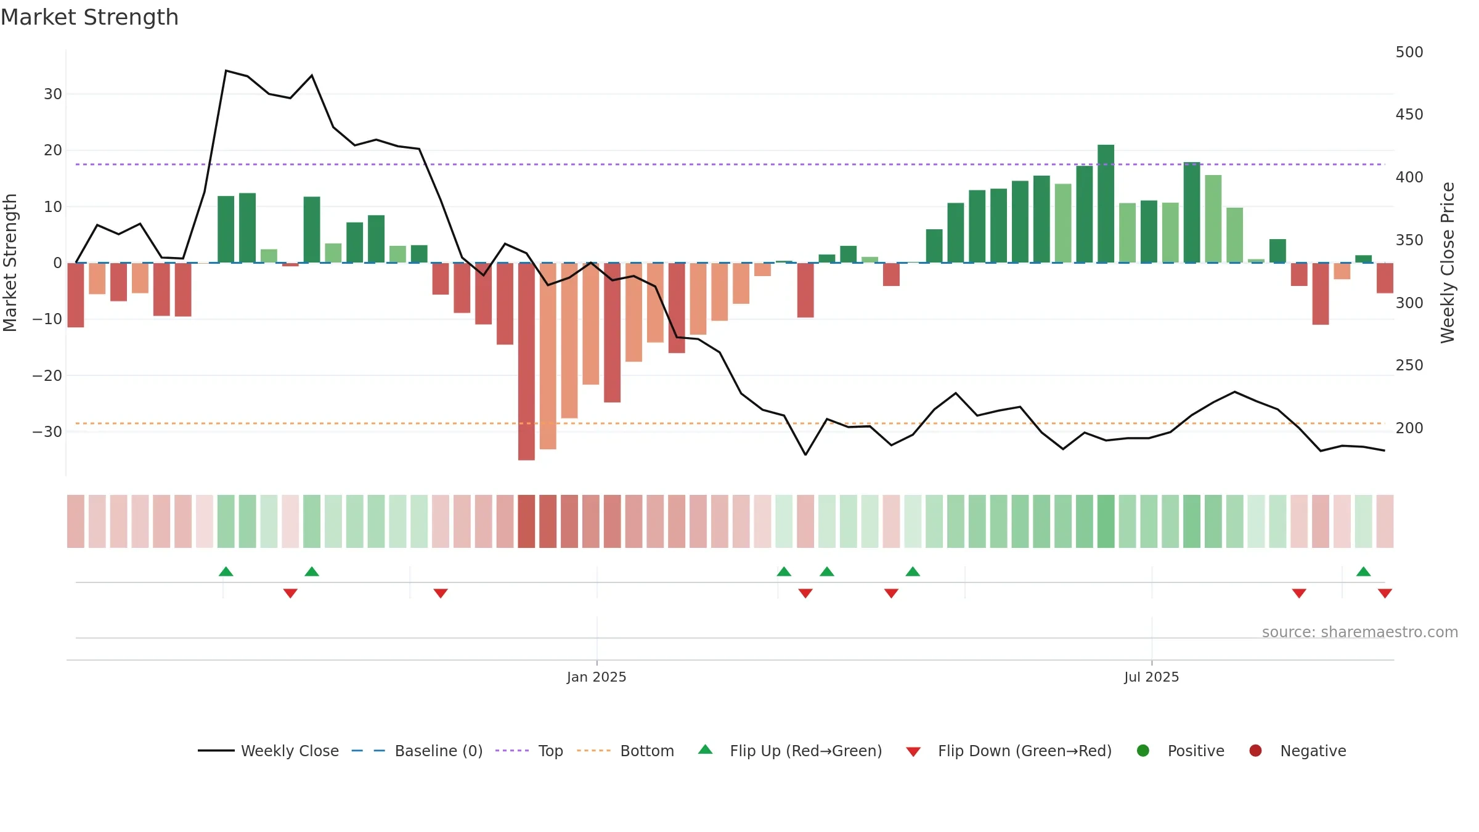Click the blue dashed Baseline legend swatch
Image resolution: width=1479 pixels, height=832 pixels.
click(x=369, y=751)
